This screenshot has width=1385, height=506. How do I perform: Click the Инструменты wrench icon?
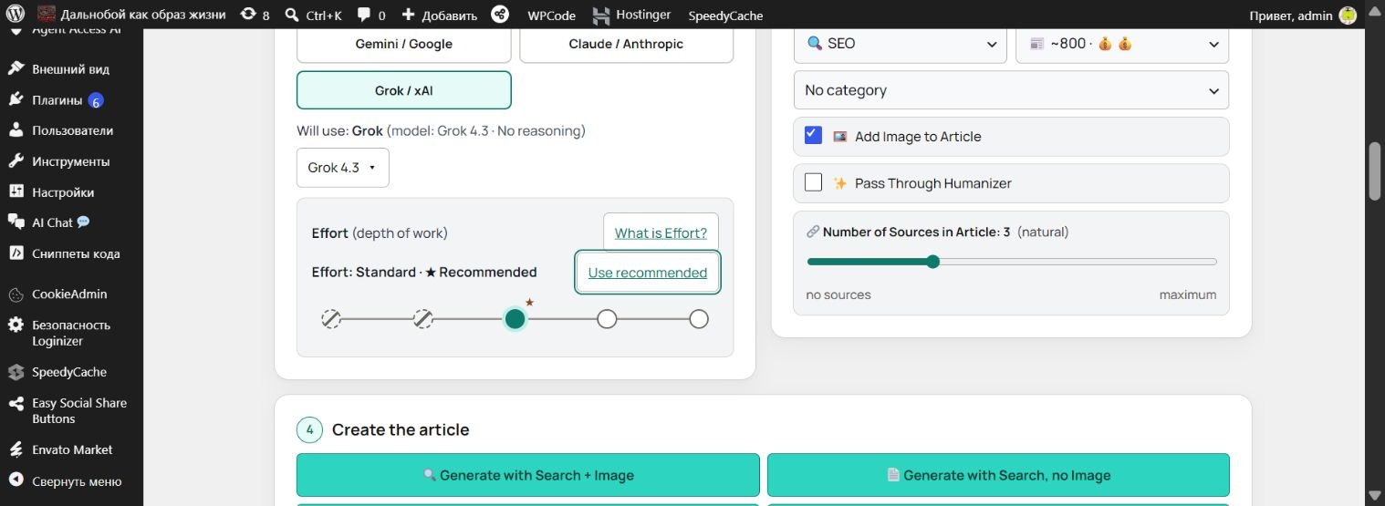click(x=16, y=161)
